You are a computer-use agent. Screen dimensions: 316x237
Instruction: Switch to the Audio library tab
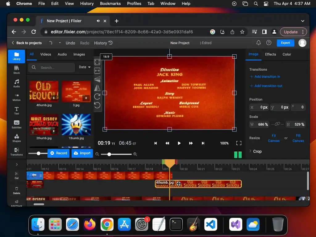coord(62,54)
